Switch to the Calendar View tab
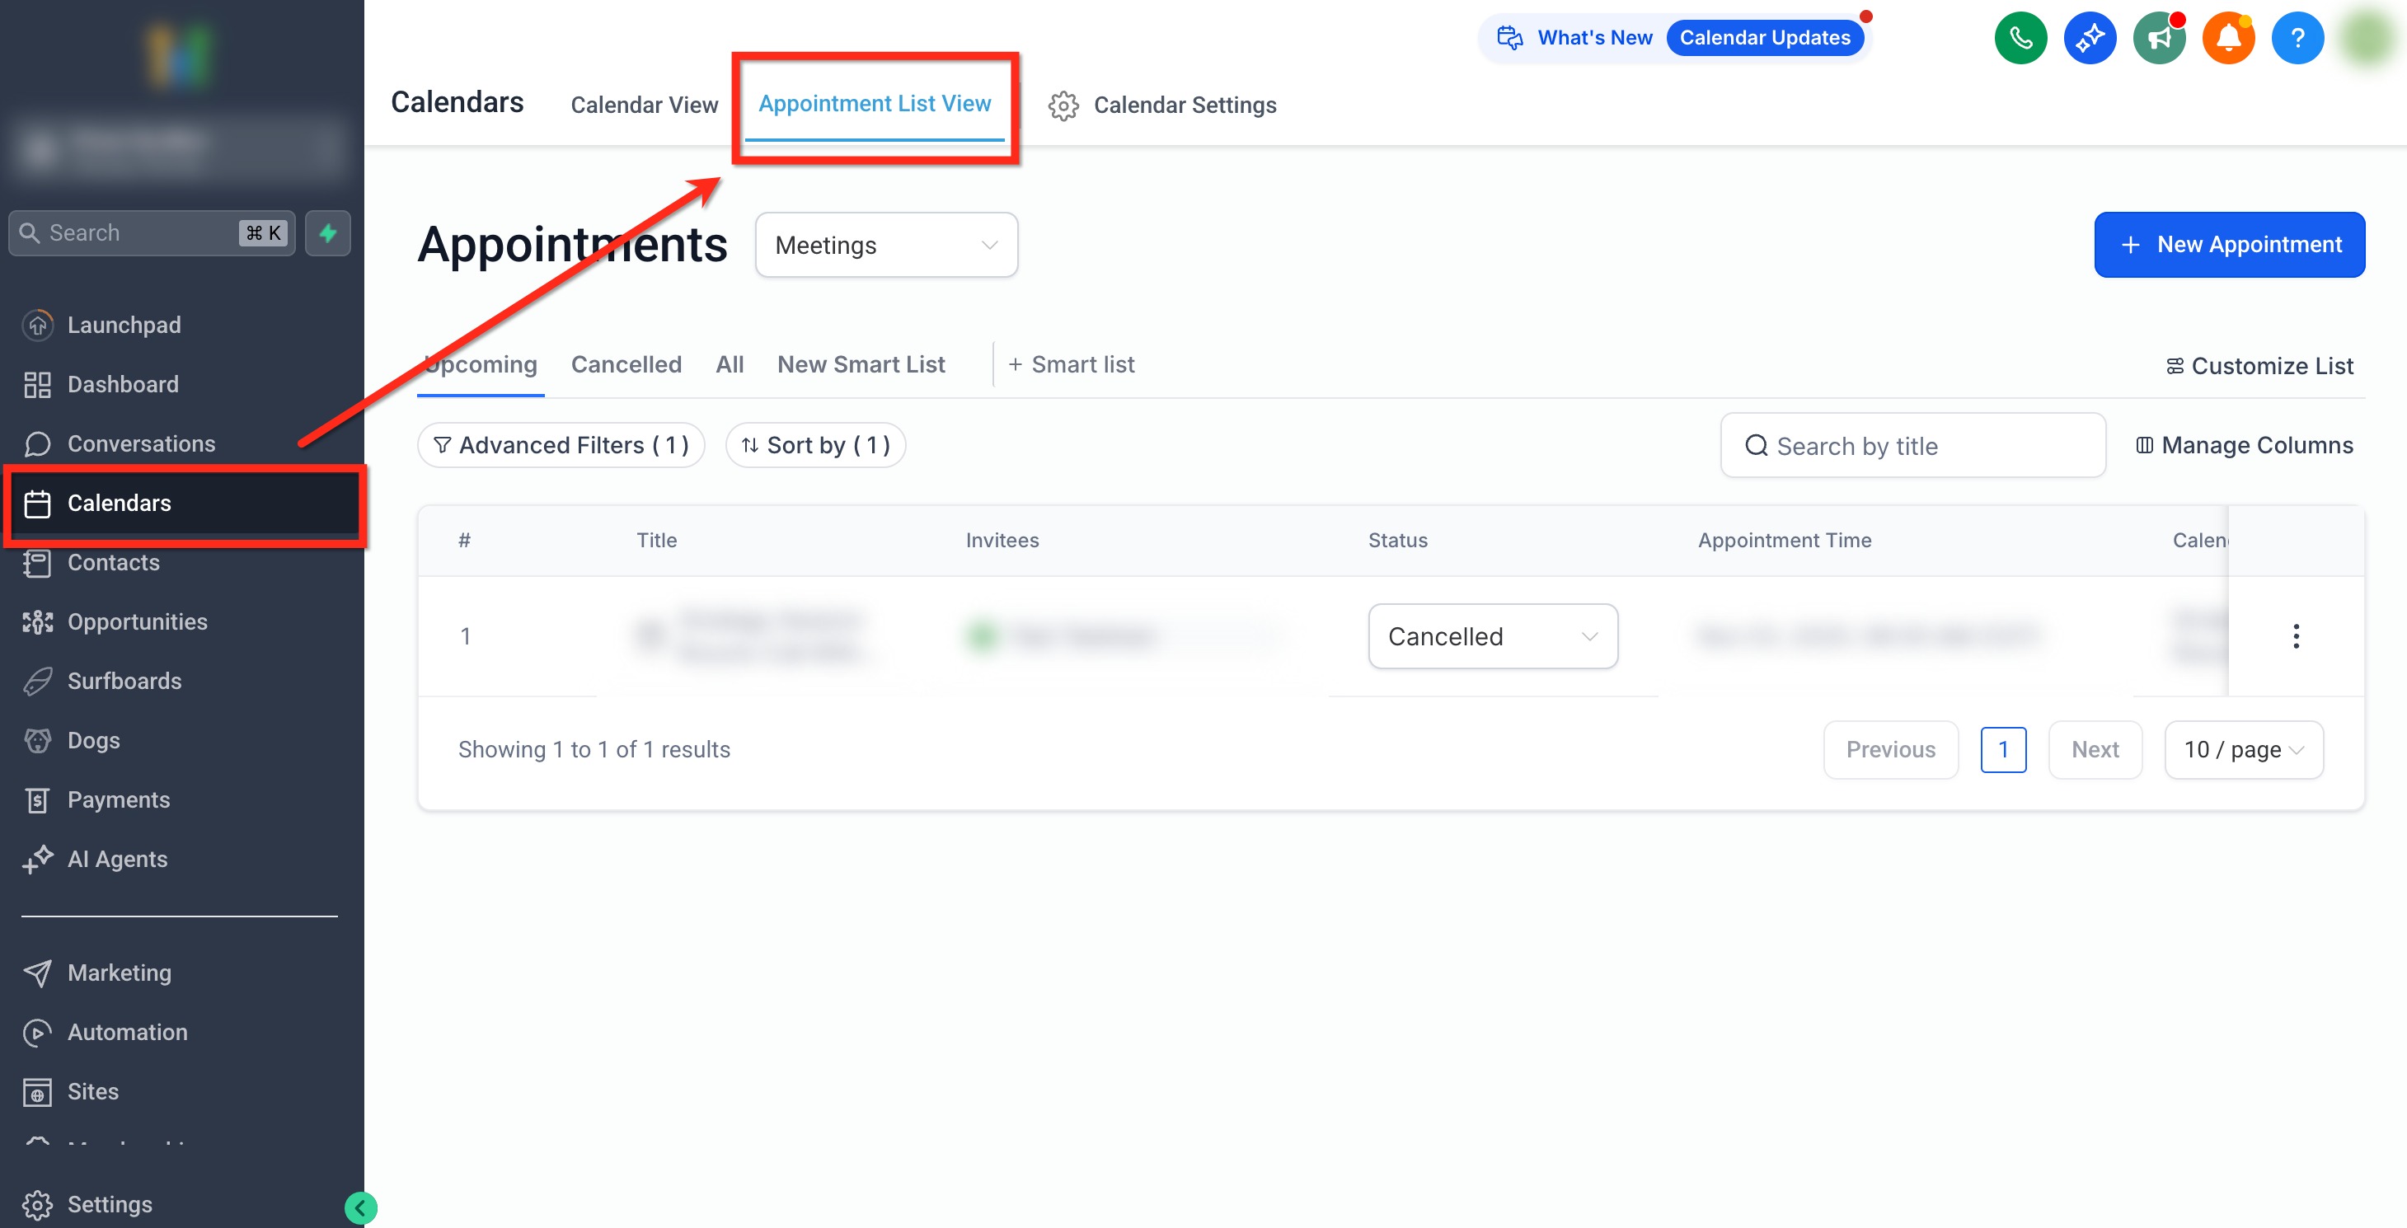This screenshot has width=2407, height=1228. tap(644, 105)
